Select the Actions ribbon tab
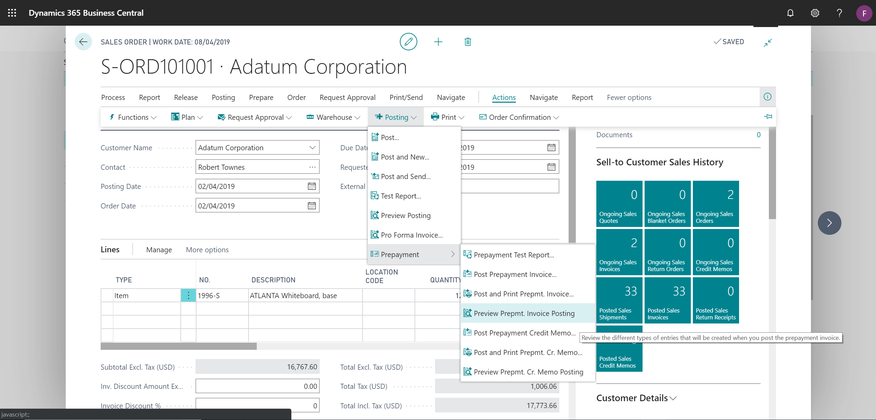Image resolution: width=876 pixels, height=420 pixels. pos(503,97)
